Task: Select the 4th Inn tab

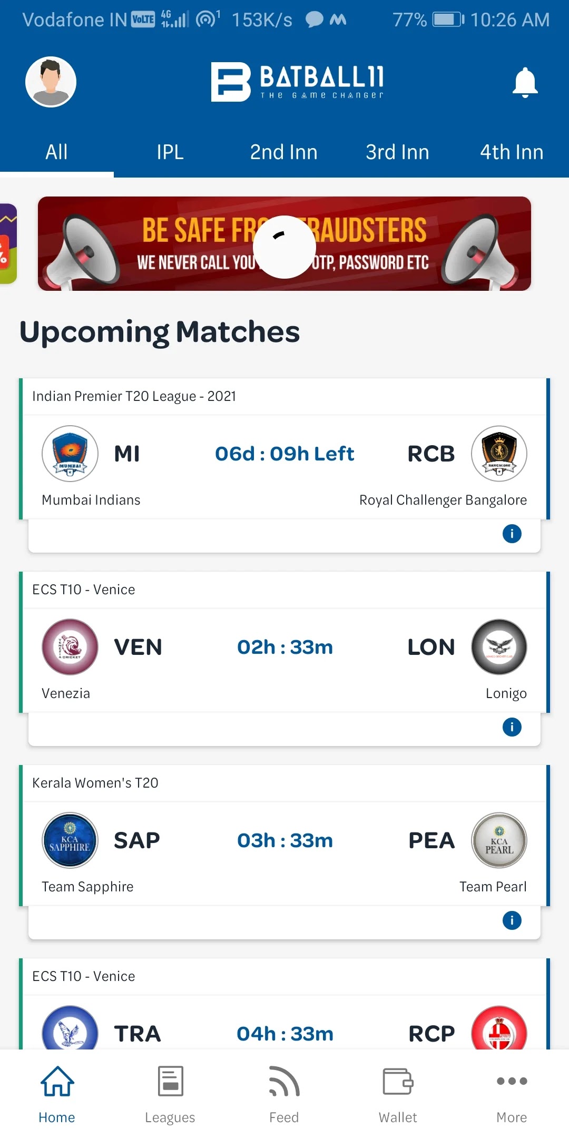Action: click(511, 152)
